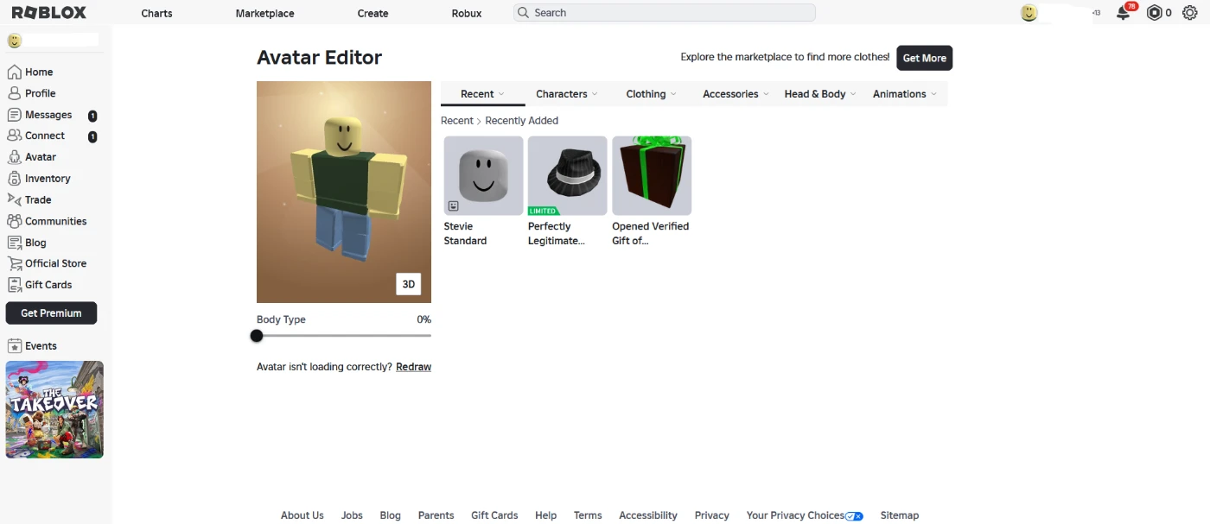Switch to the Recent tab

[482, 94]
